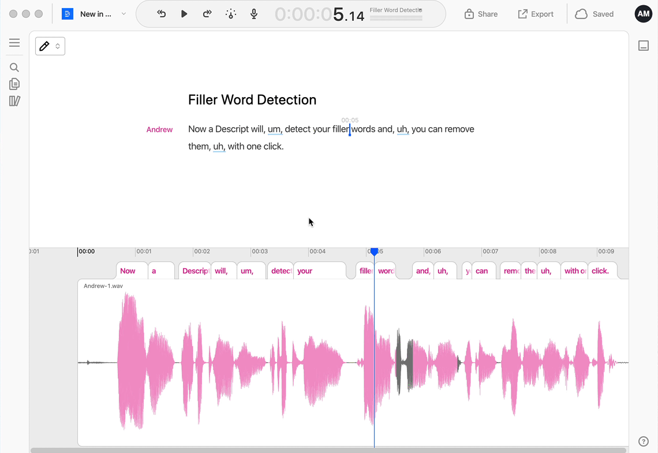Click the help question mark at bottom right
The width and height of the screenshot is (658, 453).
click(644, 441)
